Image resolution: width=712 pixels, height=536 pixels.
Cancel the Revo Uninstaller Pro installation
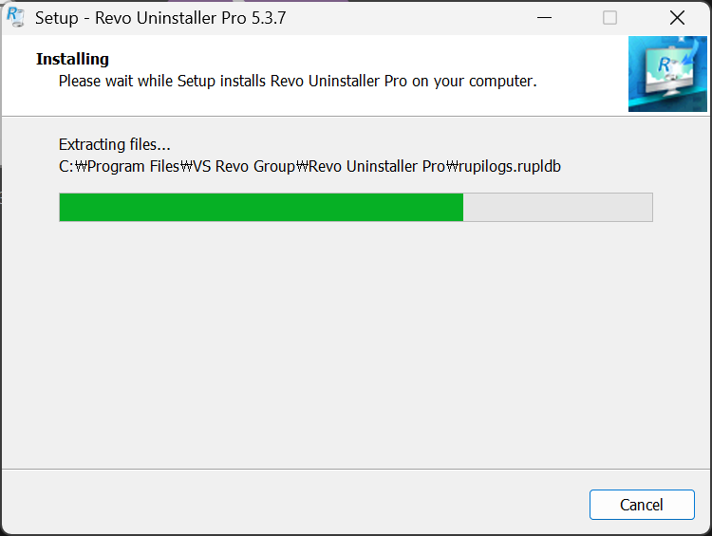pos(642,505)
